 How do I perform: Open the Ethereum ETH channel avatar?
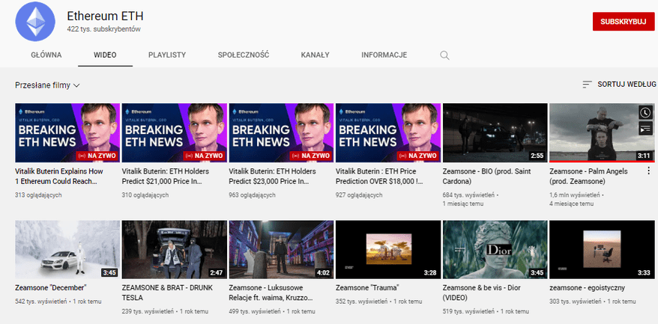pyautogui.click(x=35, y=22)
